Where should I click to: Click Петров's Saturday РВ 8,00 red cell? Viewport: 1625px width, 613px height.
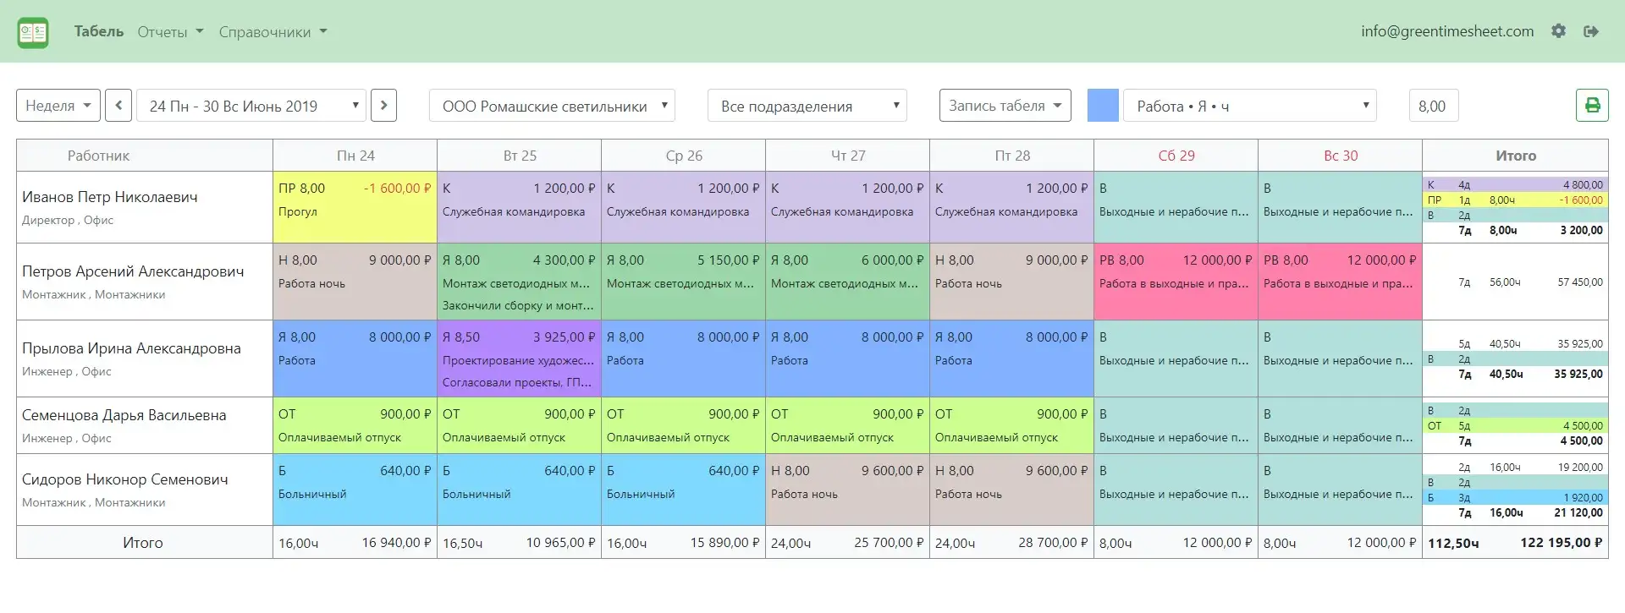click(1176, 282)
